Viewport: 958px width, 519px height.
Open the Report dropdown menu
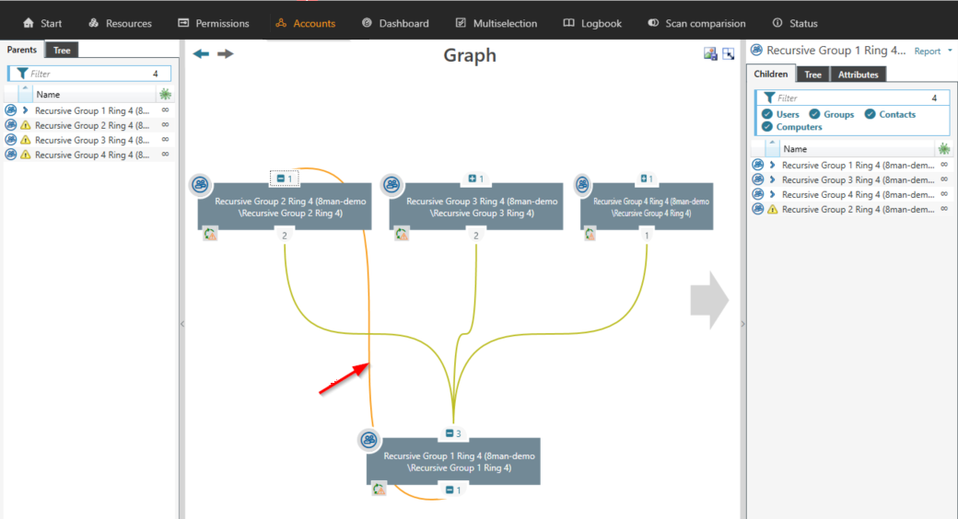(x=933, y=52)
